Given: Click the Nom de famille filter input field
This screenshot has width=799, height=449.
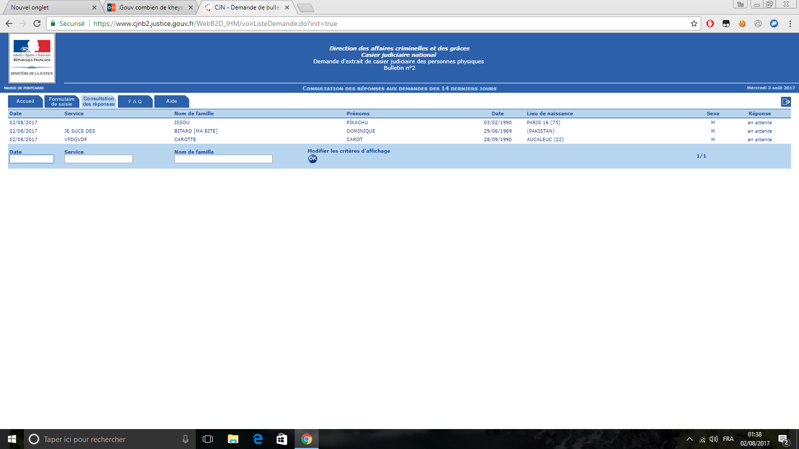Looking at the screenshot, I should tap(223, 159).
